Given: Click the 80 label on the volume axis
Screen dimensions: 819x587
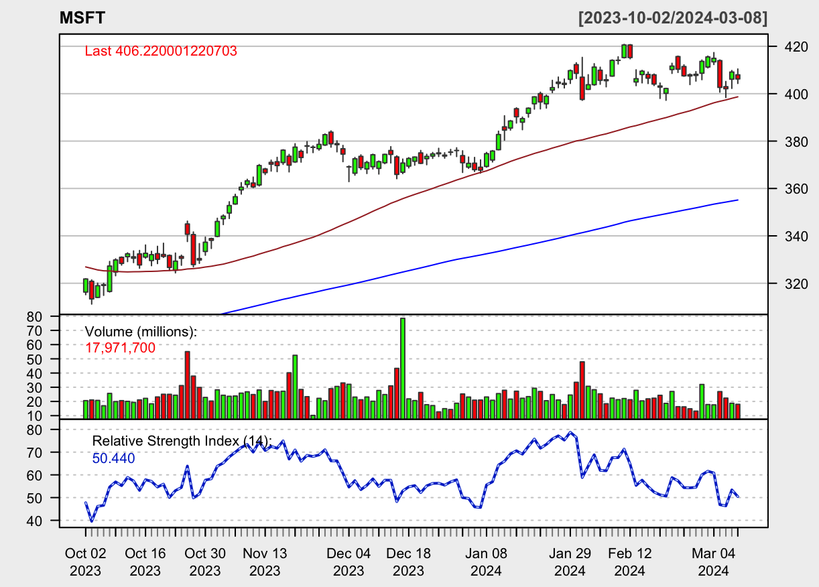Looking at the screenshot, I should [x=36, y=316].
